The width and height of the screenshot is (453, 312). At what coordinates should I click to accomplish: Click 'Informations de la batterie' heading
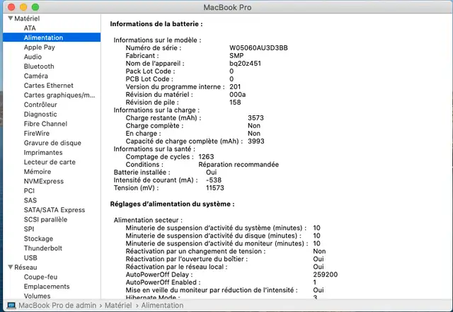(x=156, y=24)
